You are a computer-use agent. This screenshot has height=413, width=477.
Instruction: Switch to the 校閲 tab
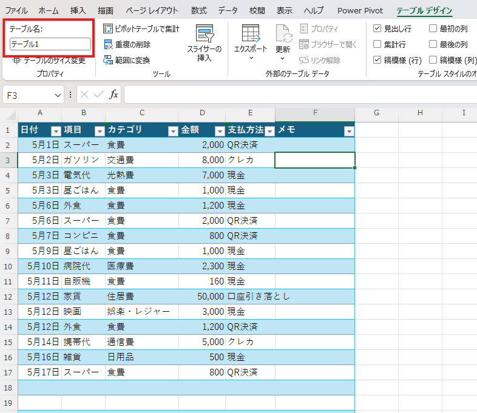tap(257, 11)
